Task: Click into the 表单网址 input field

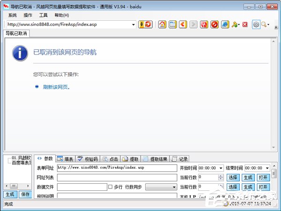Action: tap(117, 168)
